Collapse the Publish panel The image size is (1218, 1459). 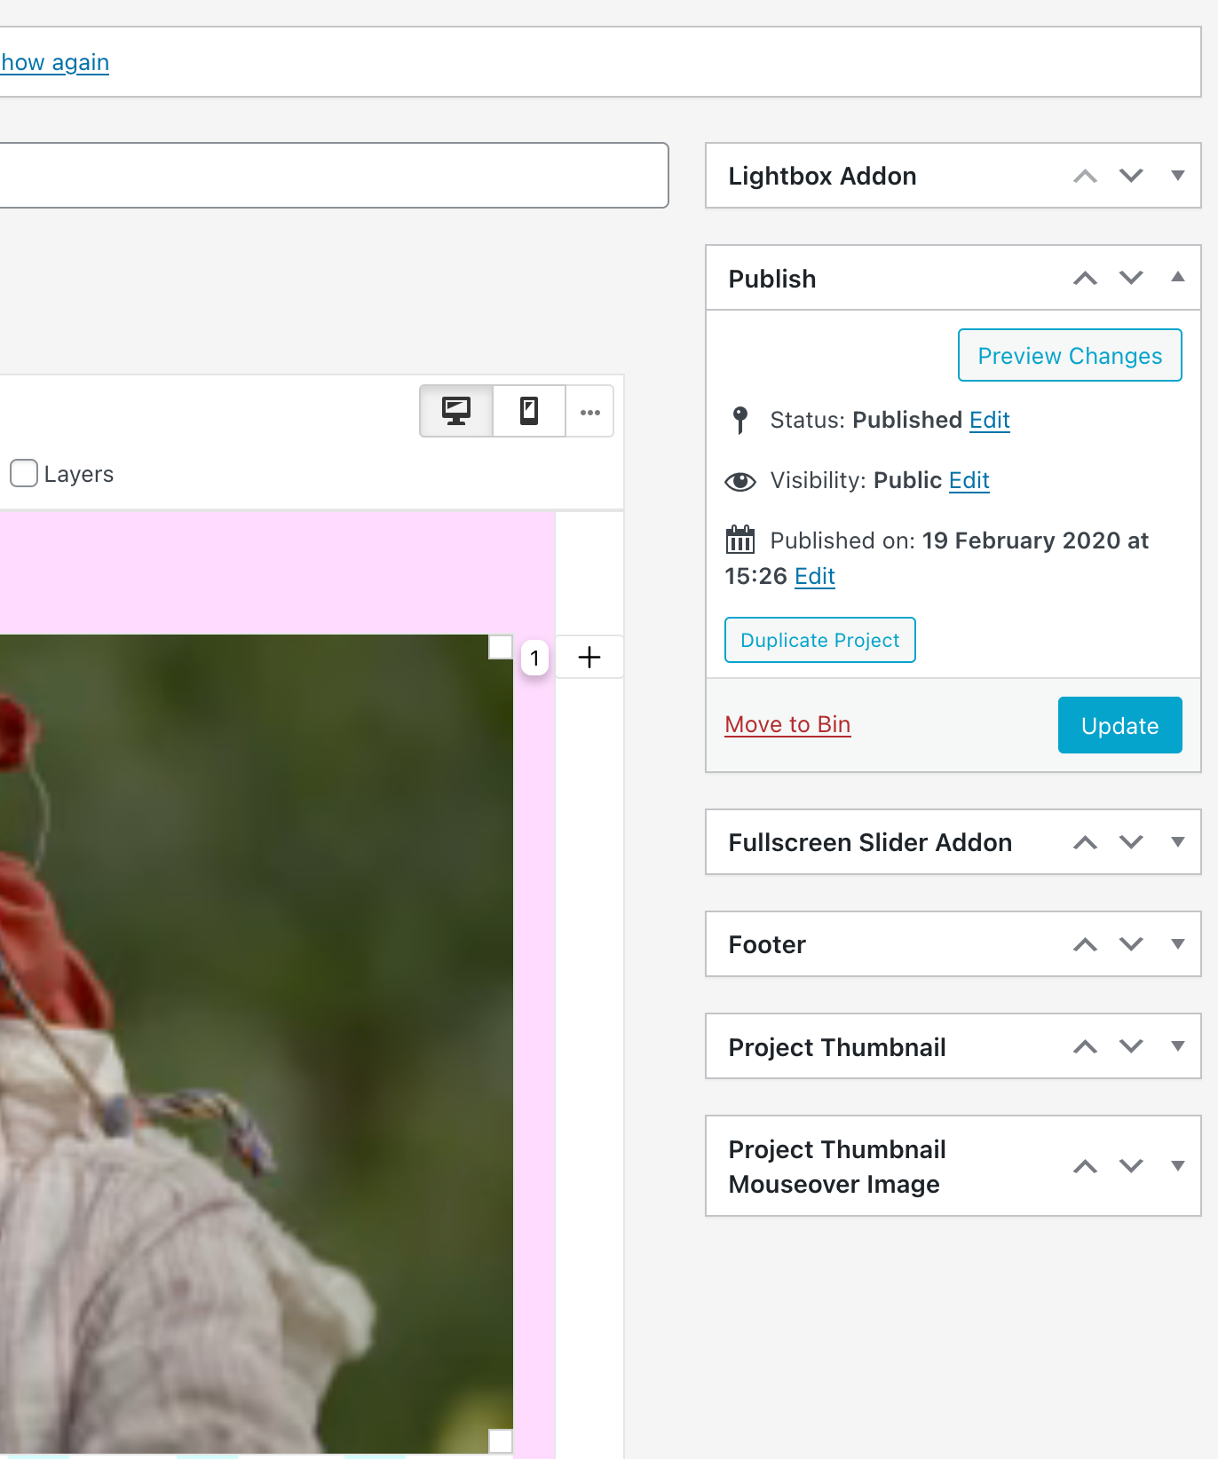point(1178,278)
